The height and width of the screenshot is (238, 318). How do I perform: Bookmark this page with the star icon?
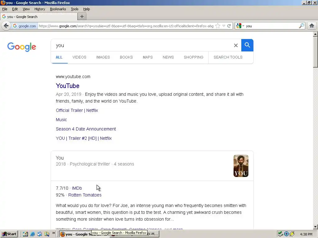(x=218, y=26)
